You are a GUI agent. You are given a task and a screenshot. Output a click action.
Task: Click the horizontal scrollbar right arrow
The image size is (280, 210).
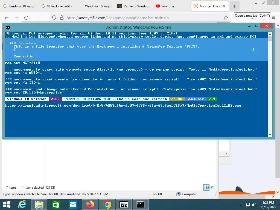(x=273, y=197)
